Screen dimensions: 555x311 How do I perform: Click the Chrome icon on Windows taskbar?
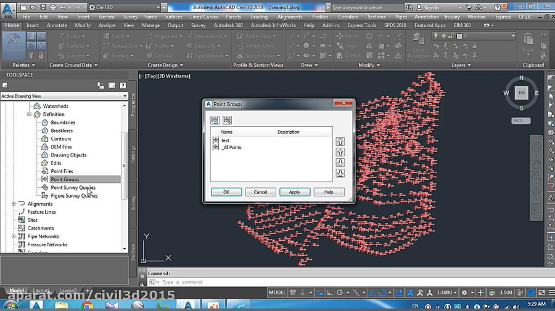[86, 305]
